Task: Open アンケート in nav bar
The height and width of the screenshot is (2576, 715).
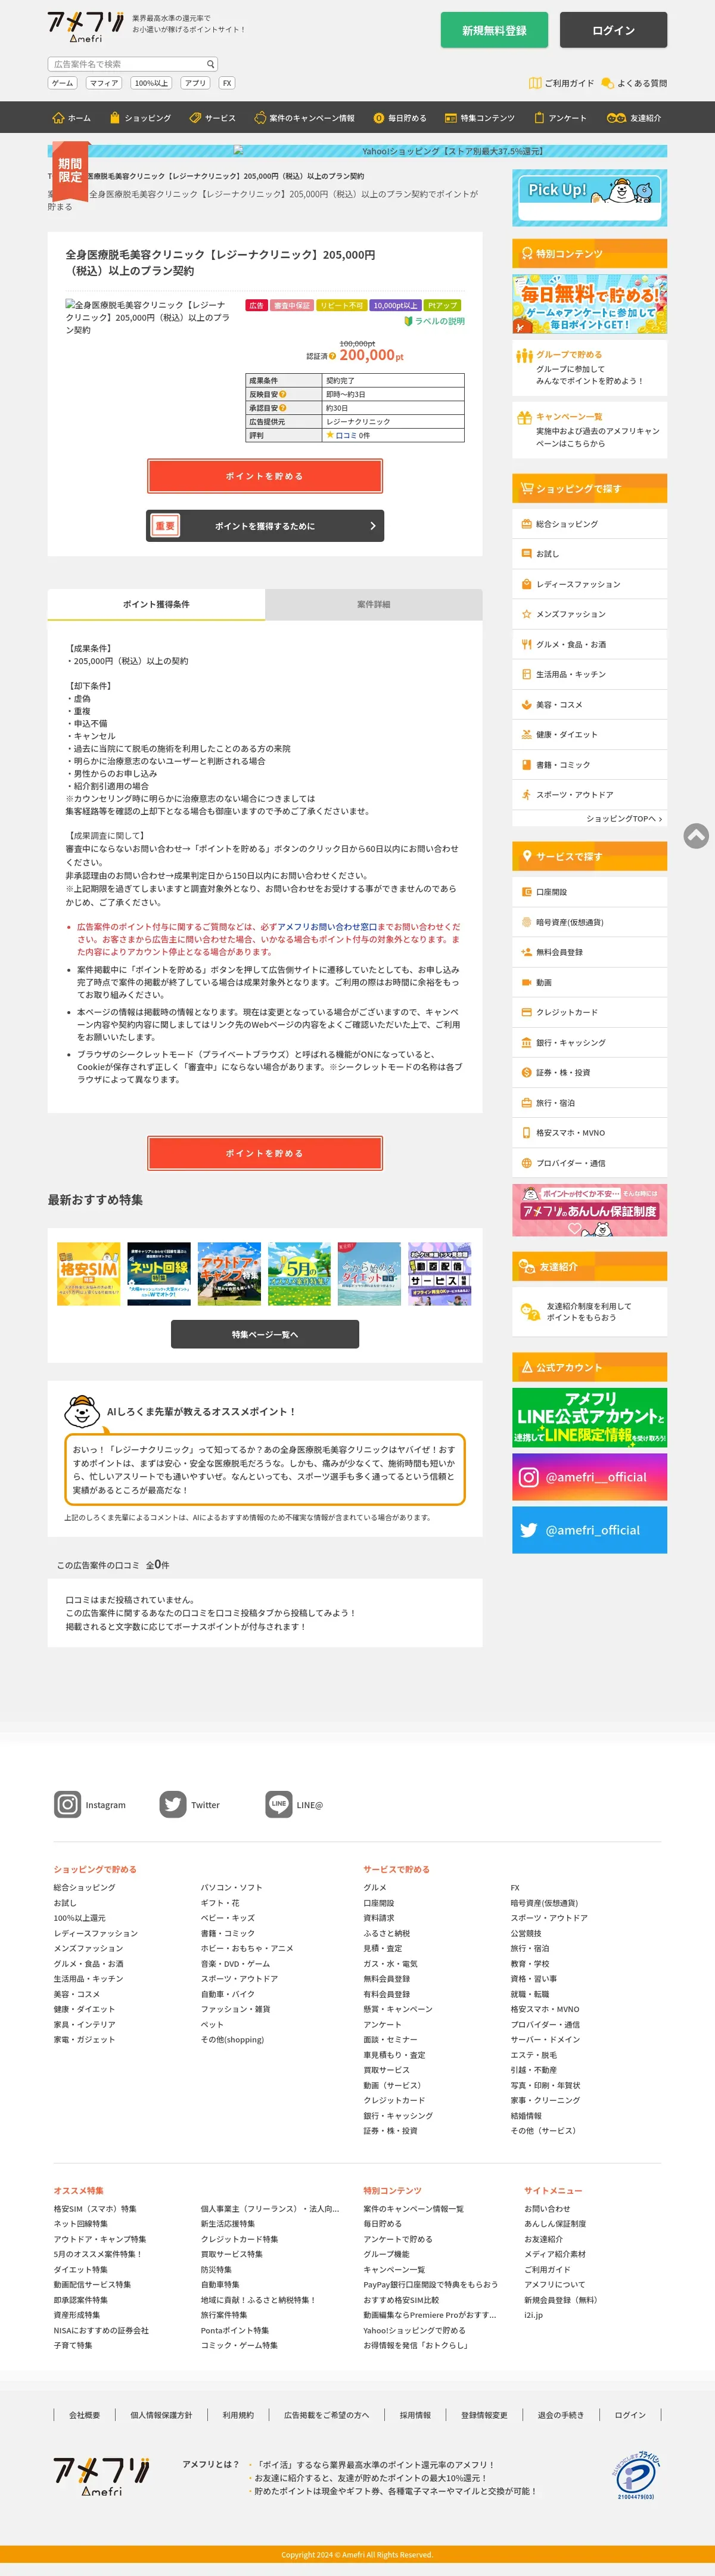Action: (560, 118)
